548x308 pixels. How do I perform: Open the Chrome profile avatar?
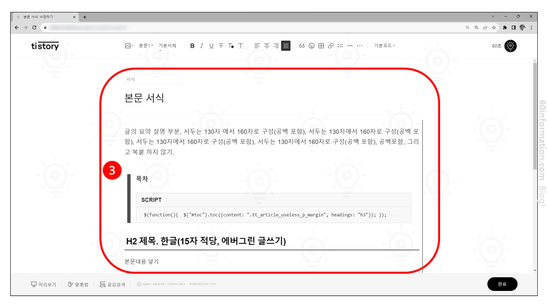tap(522, 27)
